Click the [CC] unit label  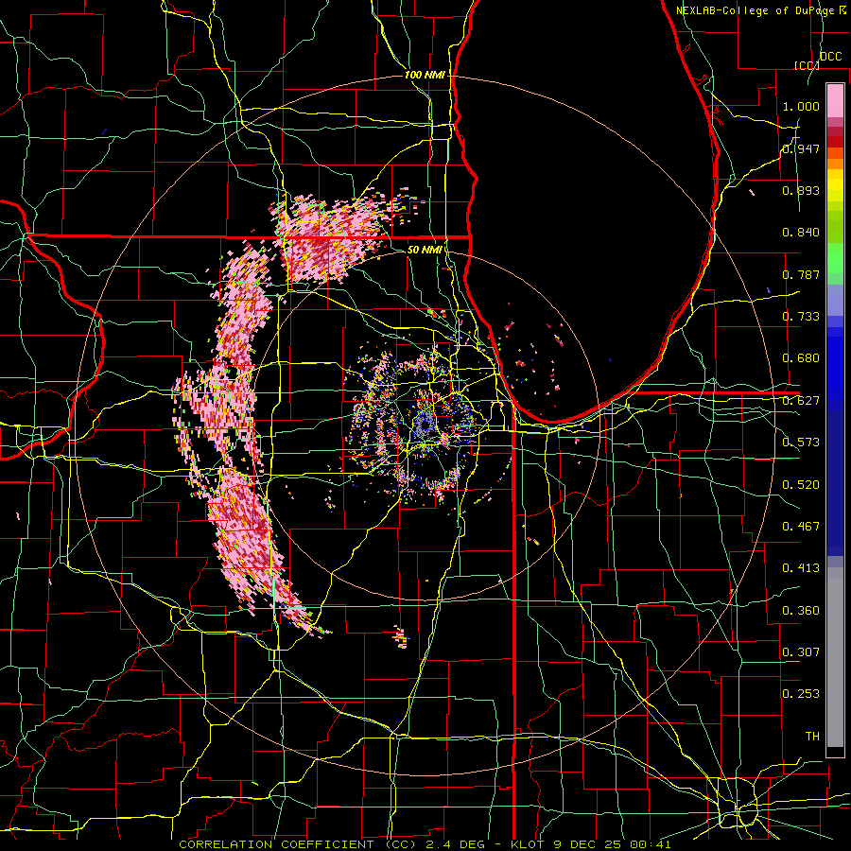(807, 65)
